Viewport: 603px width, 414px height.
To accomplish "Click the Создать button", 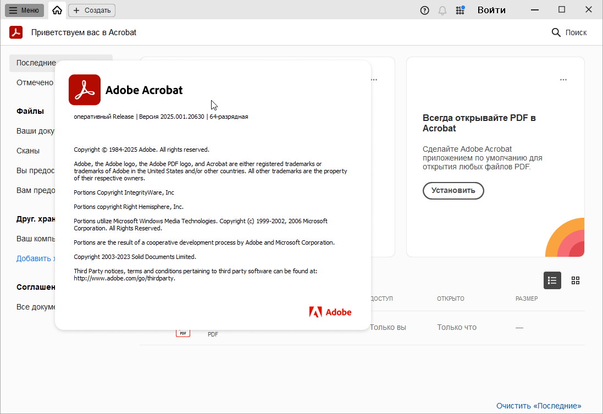I will pos(92,10).
